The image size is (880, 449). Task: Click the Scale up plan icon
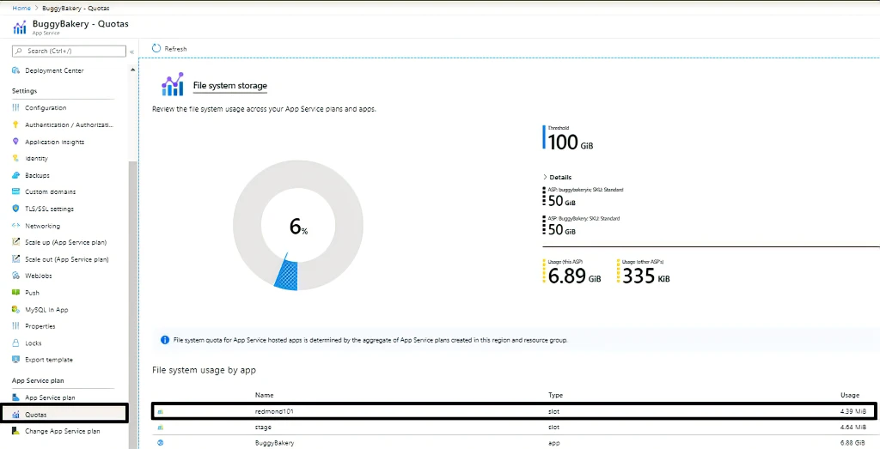coord(15,242)
